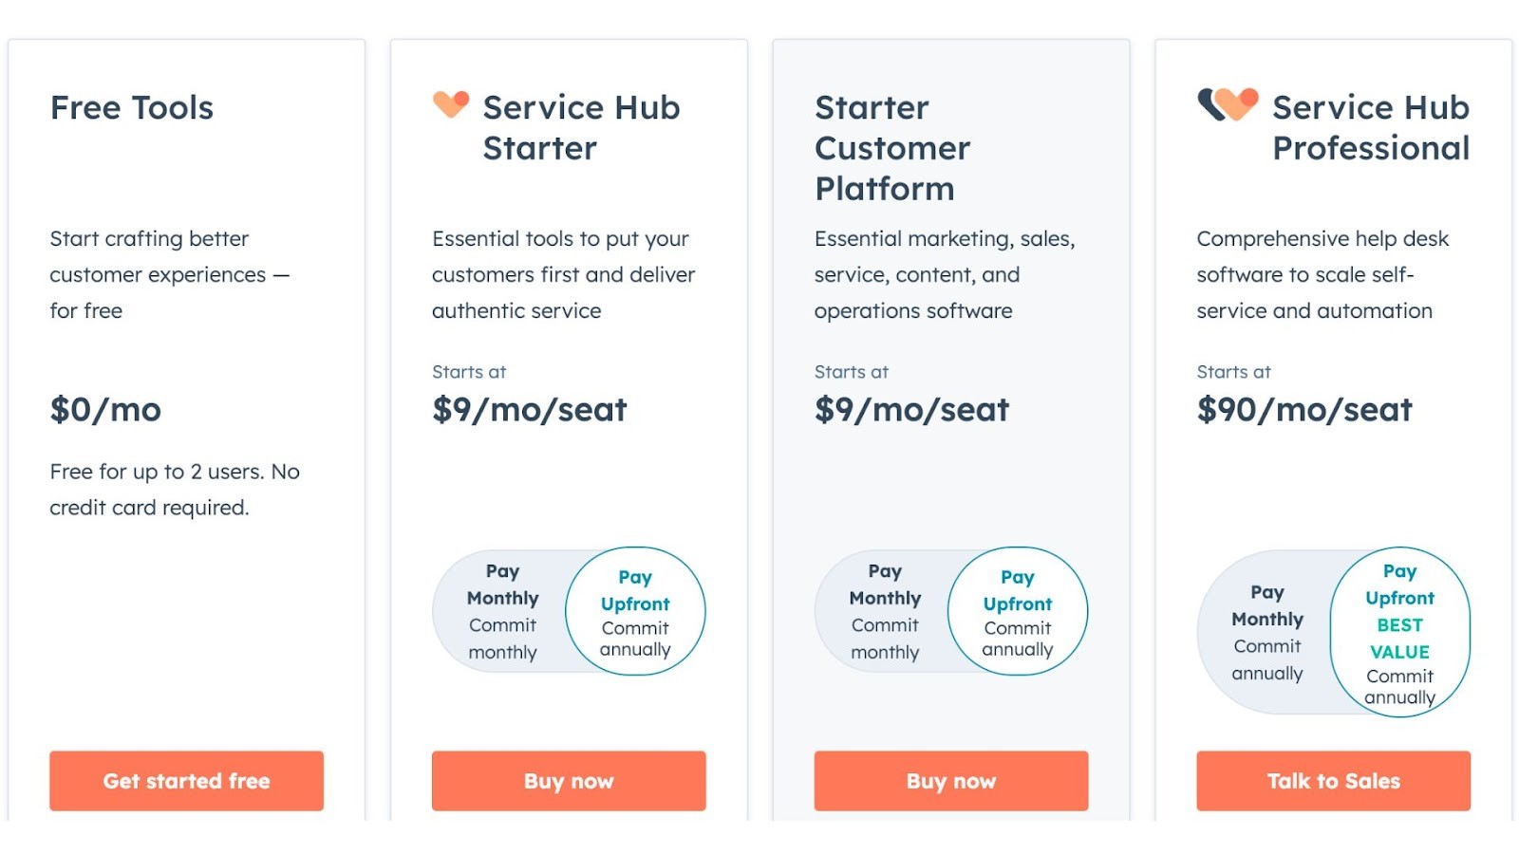Select Pay Upfront for Service Hub Starter
Image resolution: width=1519 pixels, height=854 pixels.
point(635,612)
